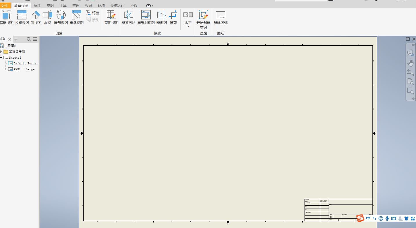The height and width of the screenshot is (228, 416).
Task: Select Sheet:1 in browser tree
Action: coord(15,57)
